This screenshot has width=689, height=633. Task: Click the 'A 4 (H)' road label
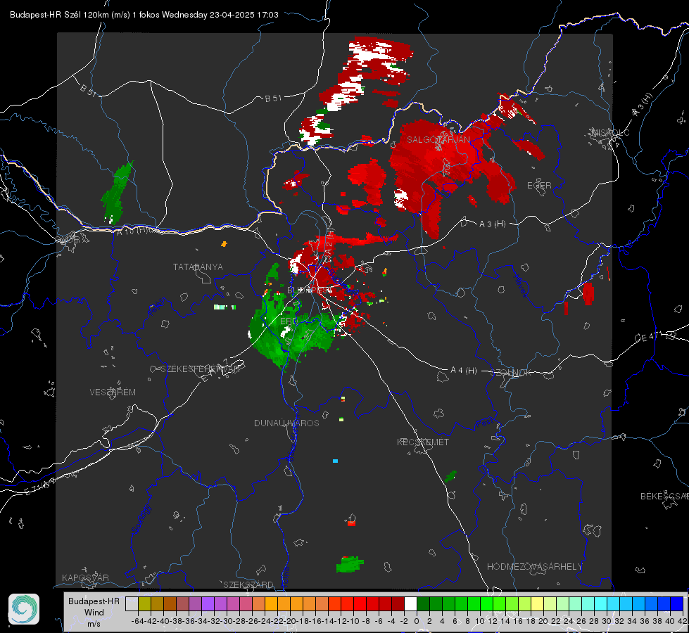click(464, 371)
